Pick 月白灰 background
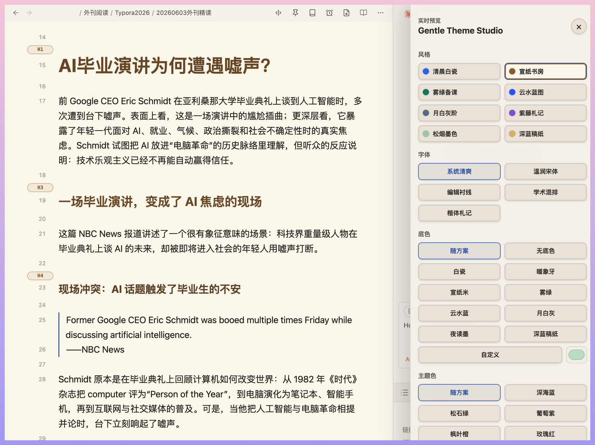This screenshot has height=445, width=595. tap(545, 313)
